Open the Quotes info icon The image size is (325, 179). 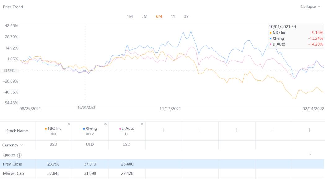pos(19,155)
